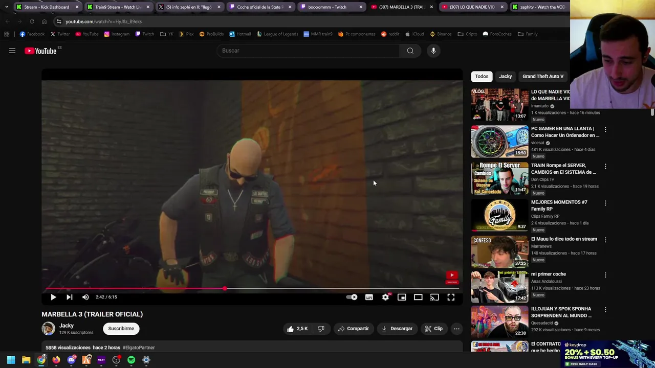Open the reddit bookmark
This screenshot has width=655, height=368.
click(x=390, y=34)
